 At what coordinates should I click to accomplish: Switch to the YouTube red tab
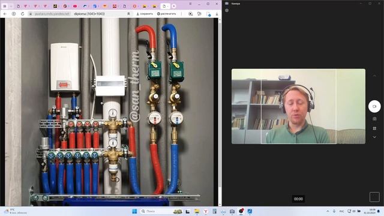tap(75, 6)
